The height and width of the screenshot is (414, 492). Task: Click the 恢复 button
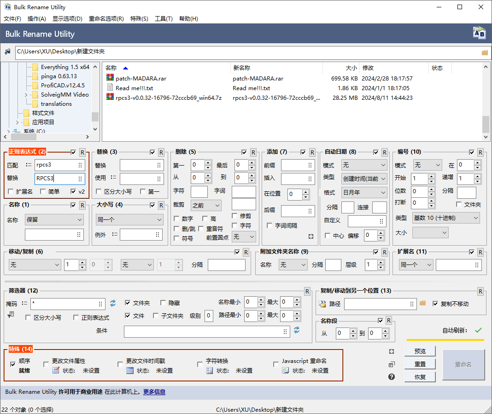click(x=420, y=377)
